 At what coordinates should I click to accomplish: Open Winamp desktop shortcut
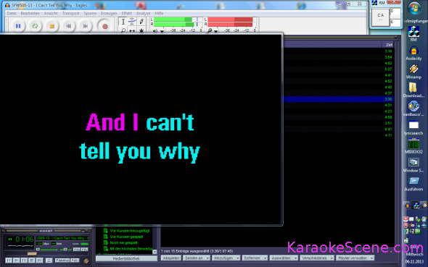(x=413, y=72)
